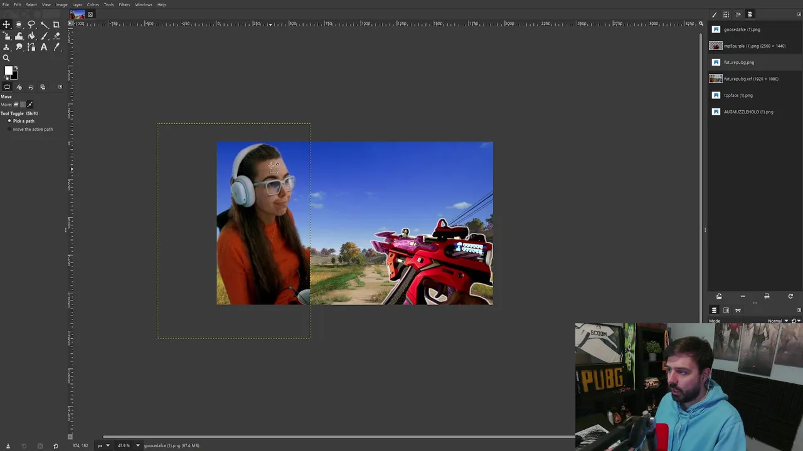
Task: Reset colors to default black and white
Action: pos(6,78)
